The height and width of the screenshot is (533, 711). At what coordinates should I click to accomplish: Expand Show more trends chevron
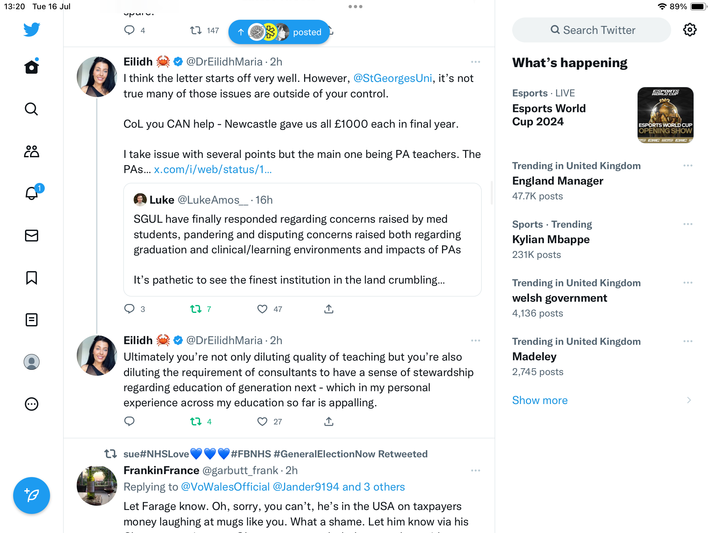pos(689,400)
